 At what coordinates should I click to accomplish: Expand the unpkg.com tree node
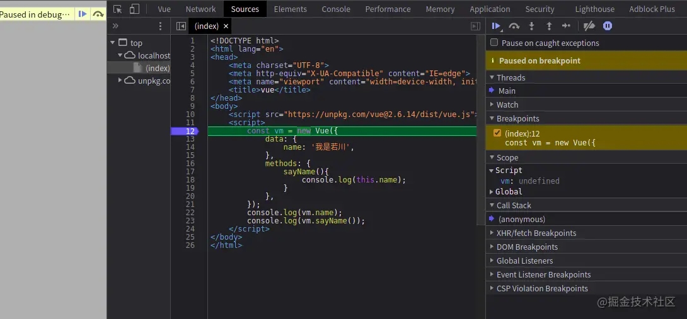tap(120, 80)
